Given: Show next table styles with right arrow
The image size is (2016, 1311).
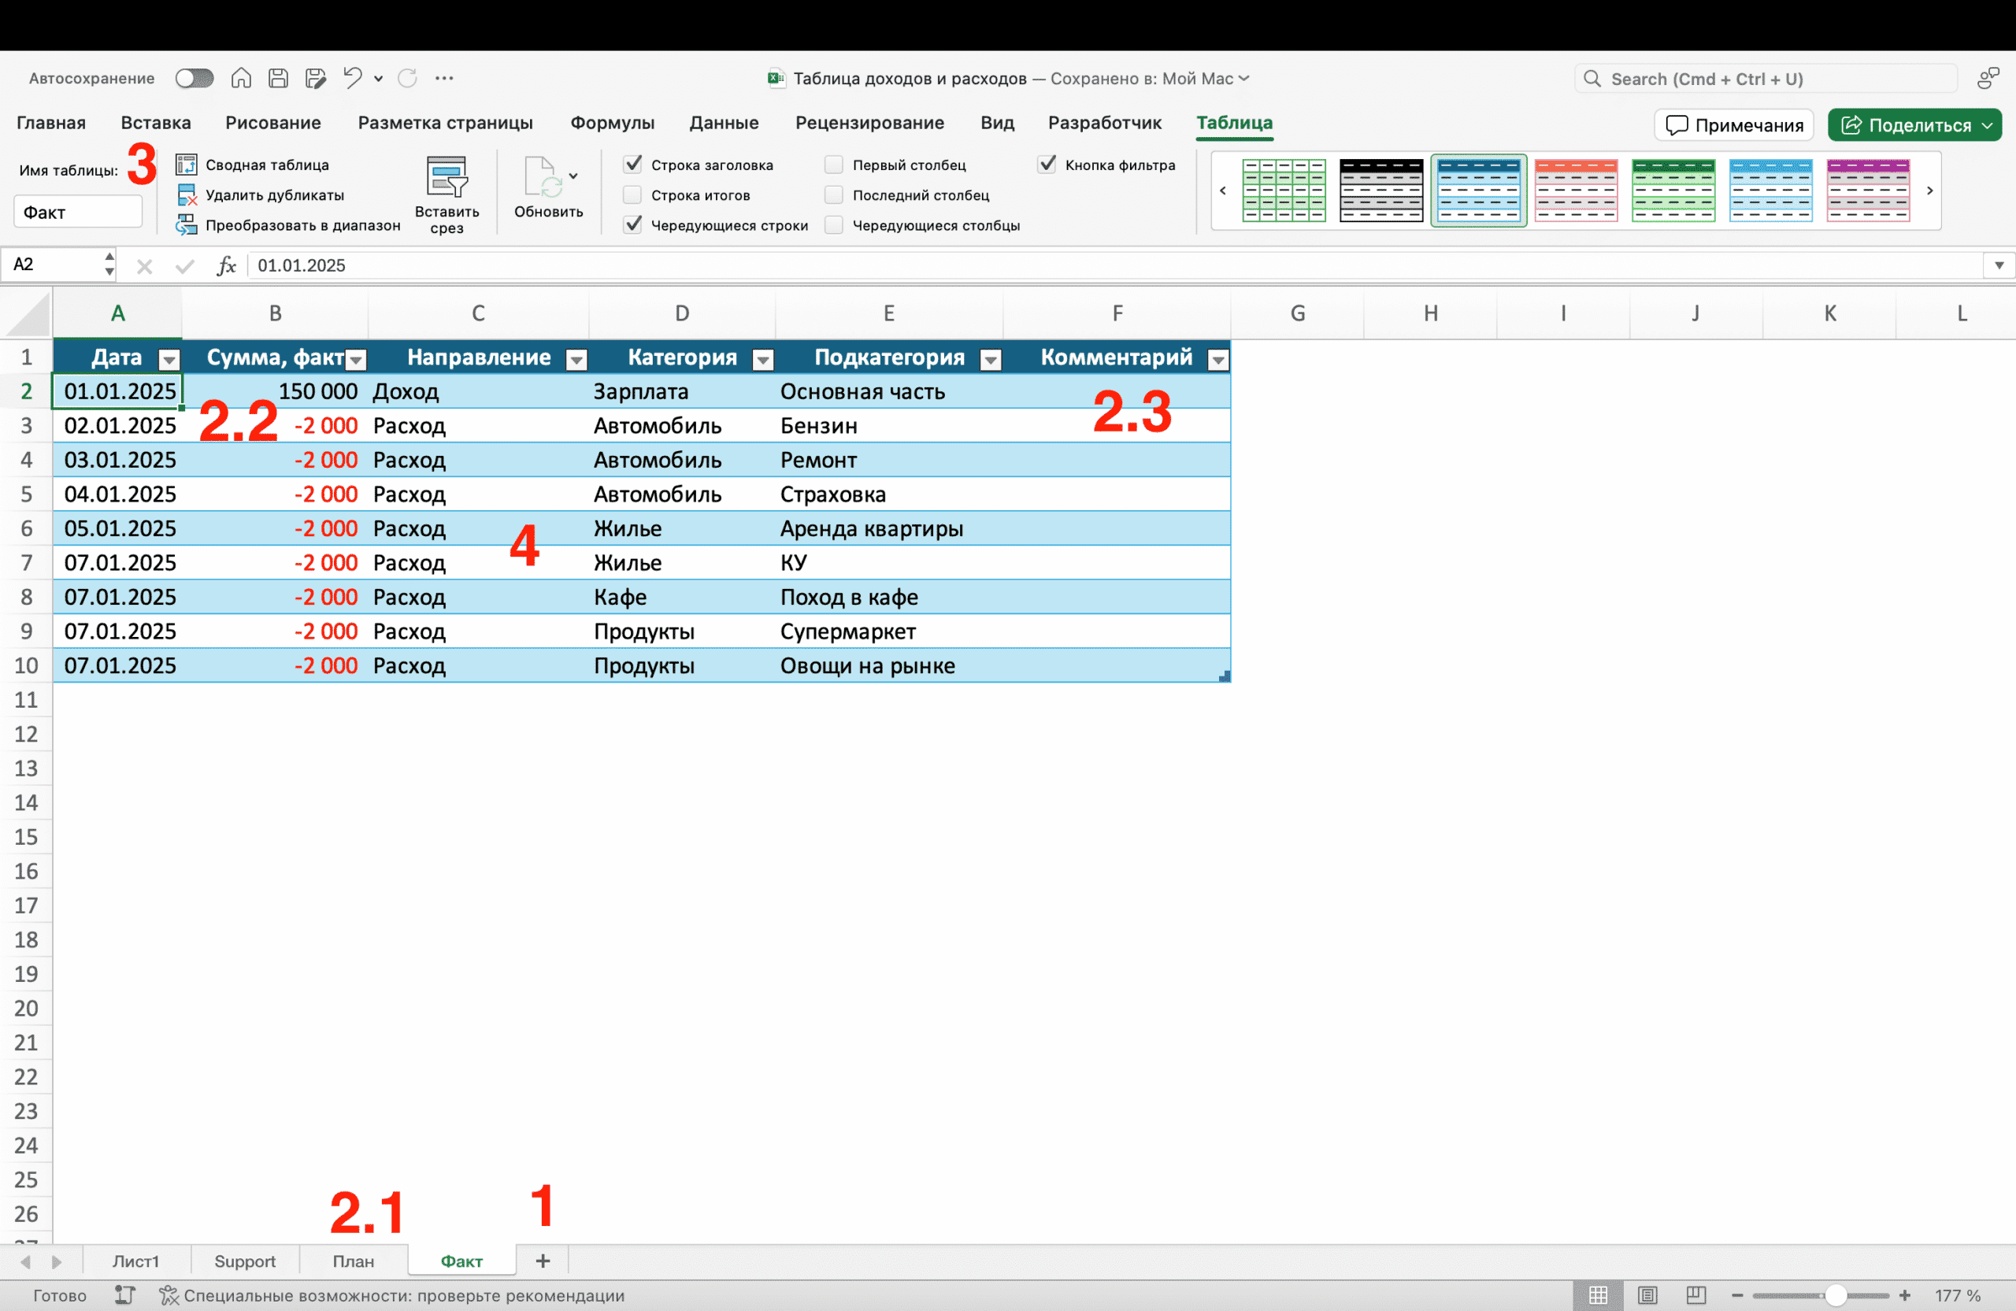Looking at the screenshot, I should click(1929, 191).
